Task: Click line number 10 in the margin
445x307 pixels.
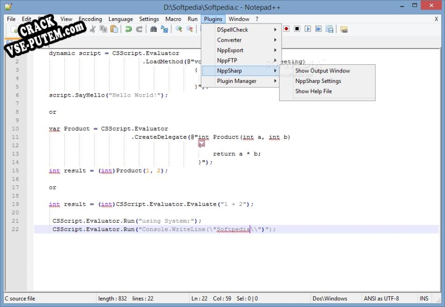Action: click(x=15, y=128)
